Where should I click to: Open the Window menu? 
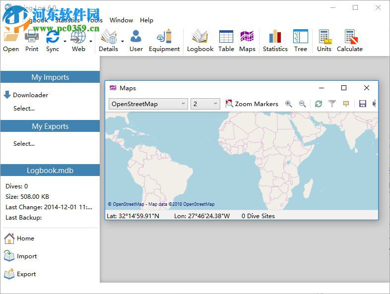point(121,20)
